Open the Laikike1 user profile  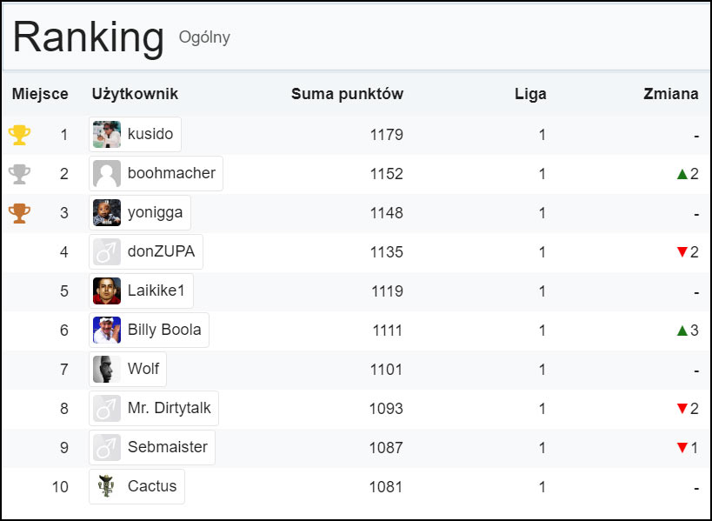coord(141,291)
